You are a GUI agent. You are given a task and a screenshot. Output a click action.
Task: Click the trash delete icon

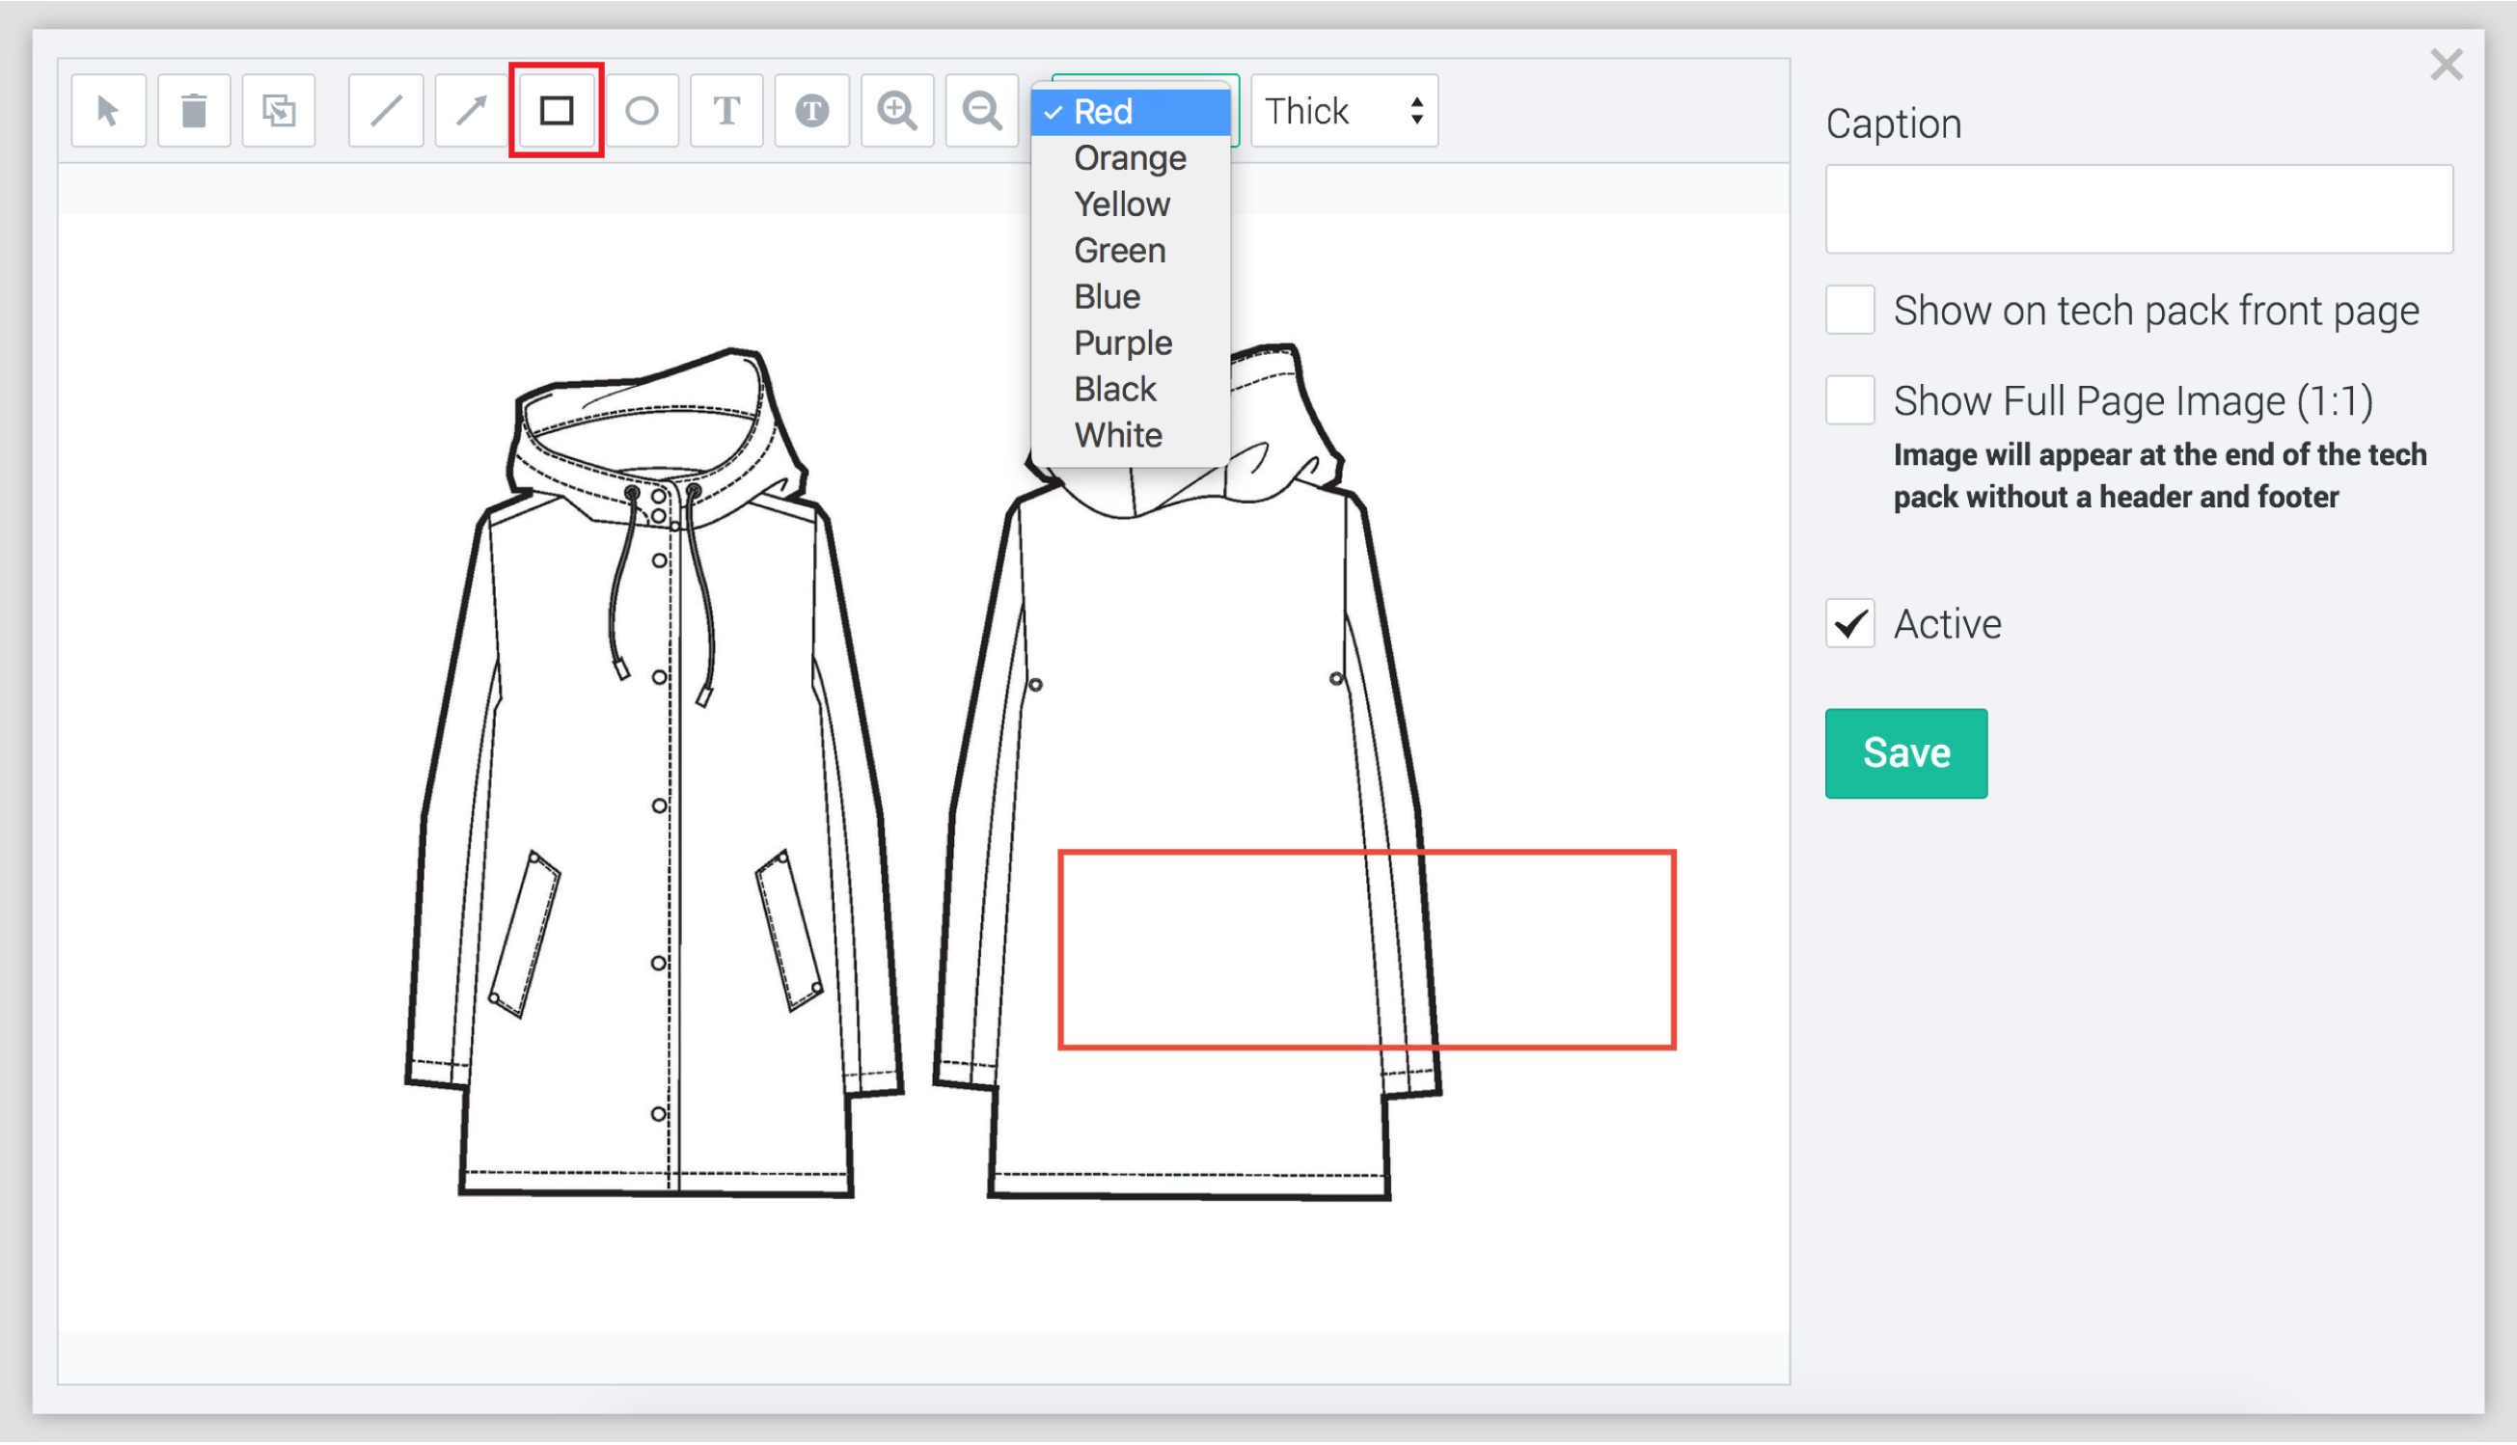click(194, 110)
